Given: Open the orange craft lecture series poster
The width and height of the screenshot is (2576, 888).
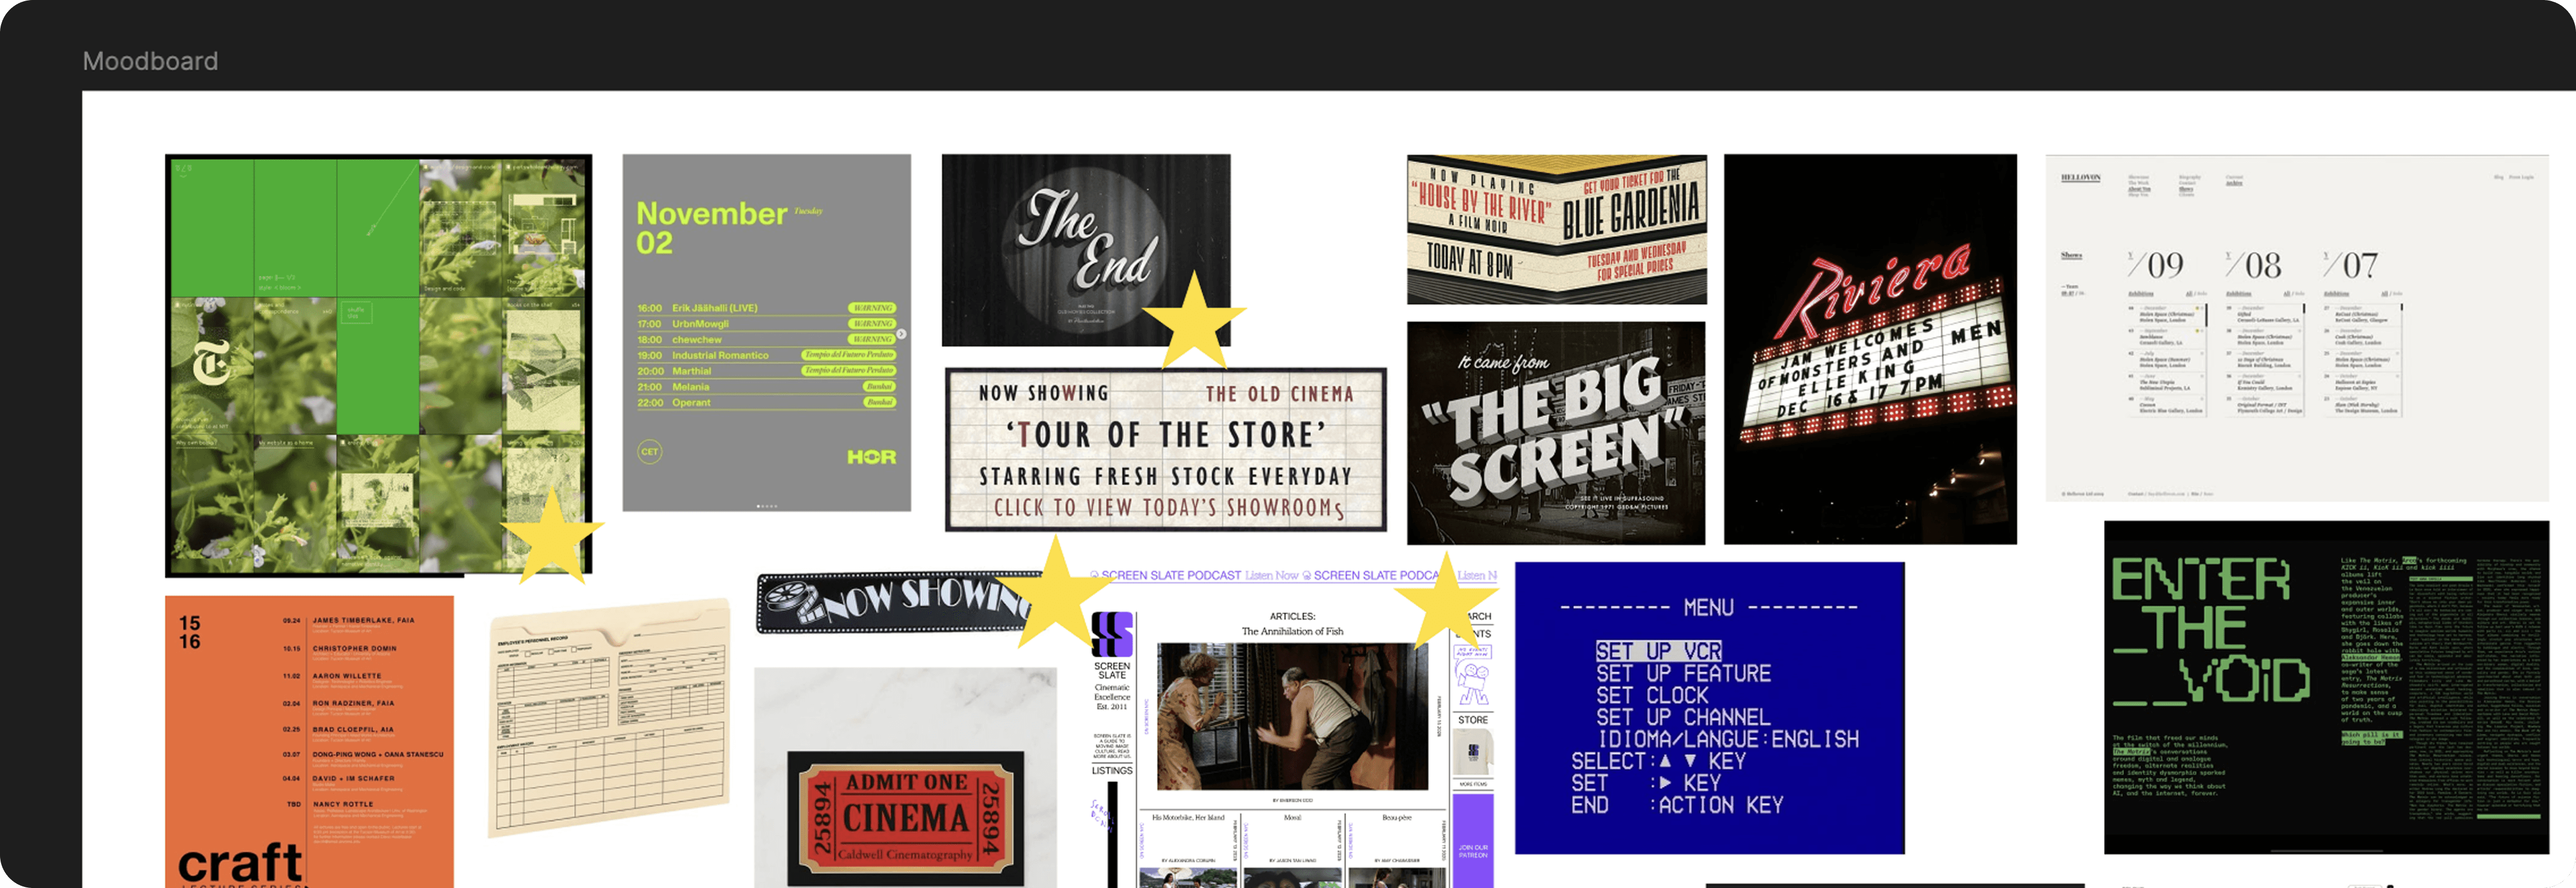Looking at the screenshot, I should tap(309, 740).
